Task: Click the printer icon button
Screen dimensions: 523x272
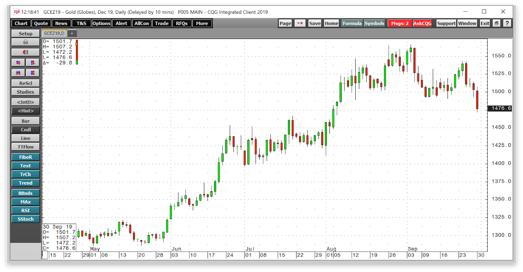Action: coord(25,42)
